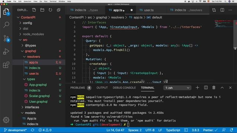Open changes compare icon in editor toolbar

[x=214, y=10]
